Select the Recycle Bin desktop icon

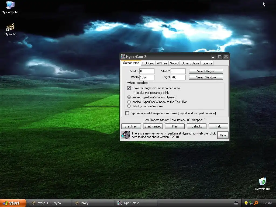click(263, 184)
